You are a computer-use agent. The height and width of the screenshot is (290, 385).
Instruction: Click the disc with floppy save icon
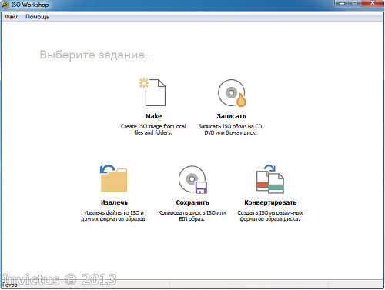(x=192, y=179)
